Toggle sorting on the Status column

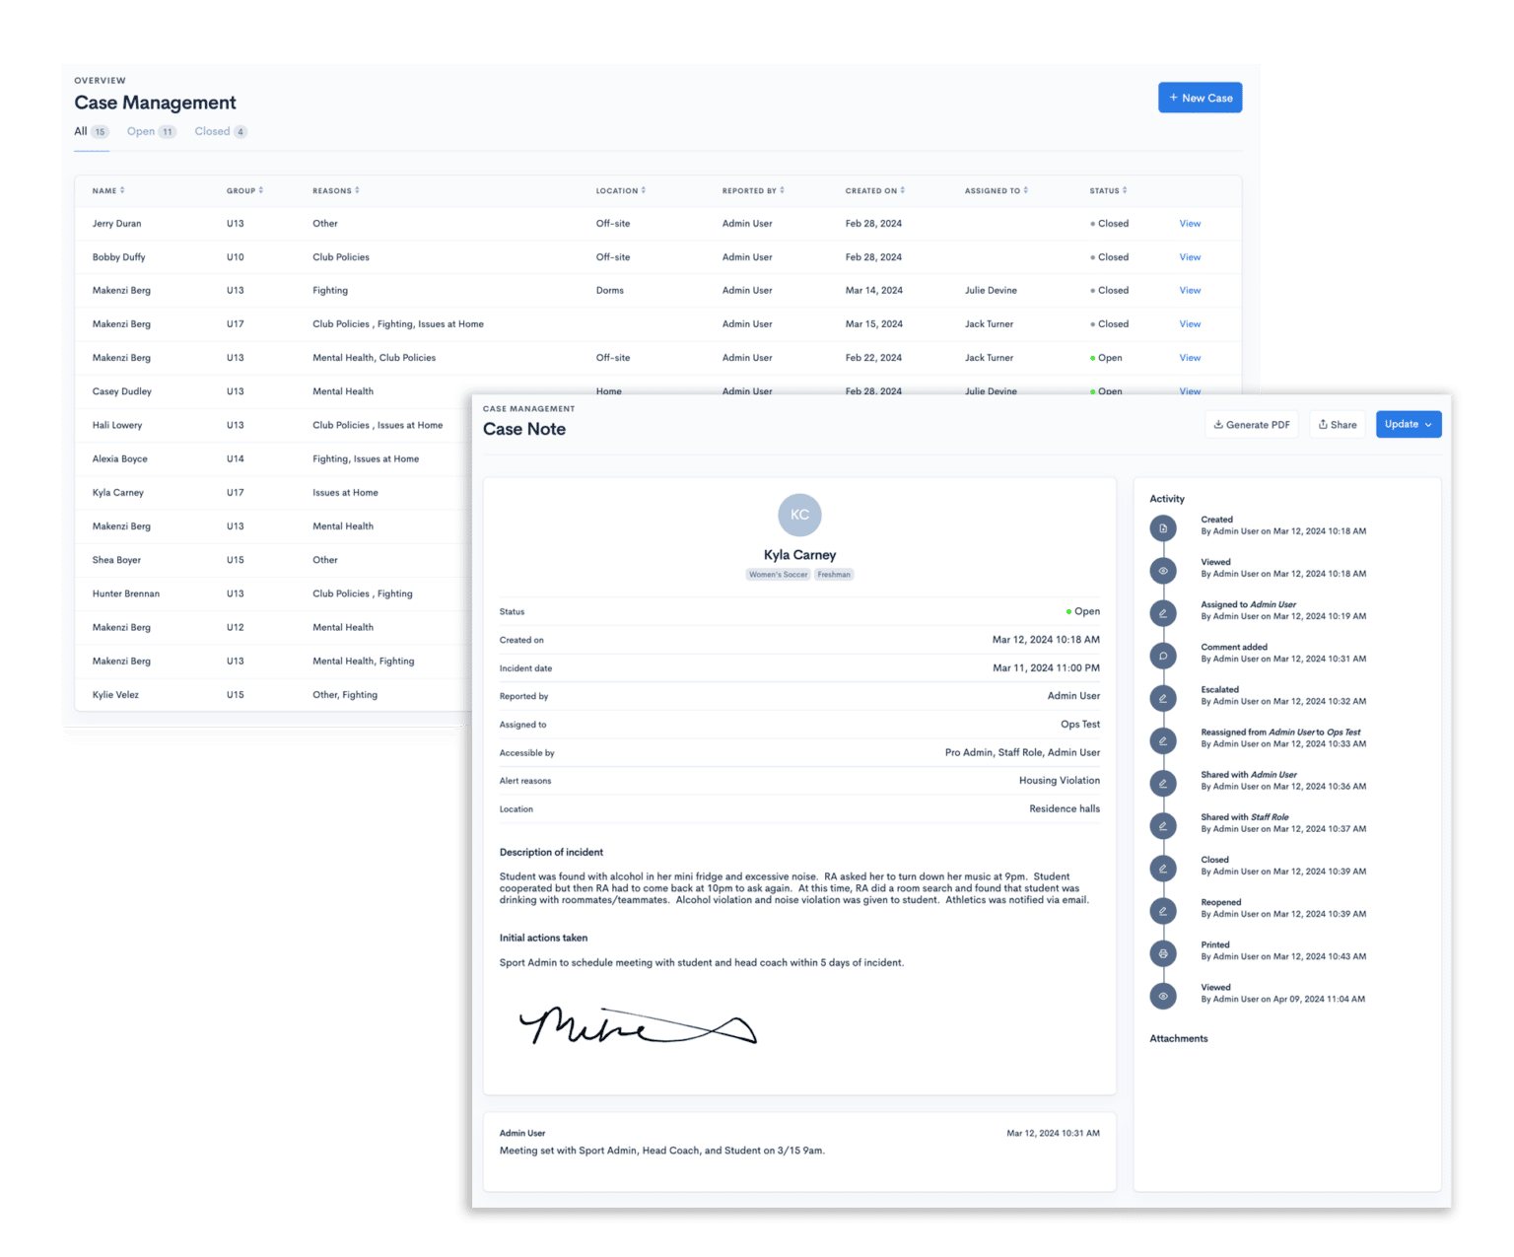(x=1125, y=190)
